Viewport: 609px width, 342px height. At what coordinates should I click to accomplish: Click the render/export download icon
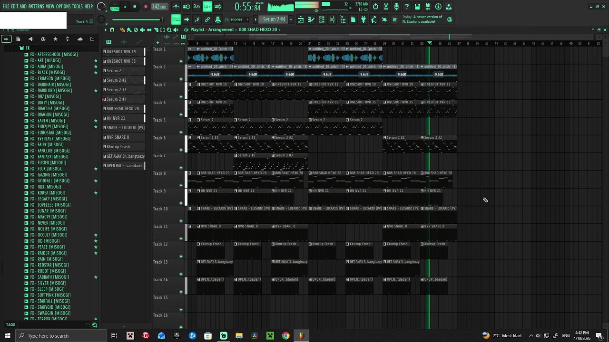449,7
